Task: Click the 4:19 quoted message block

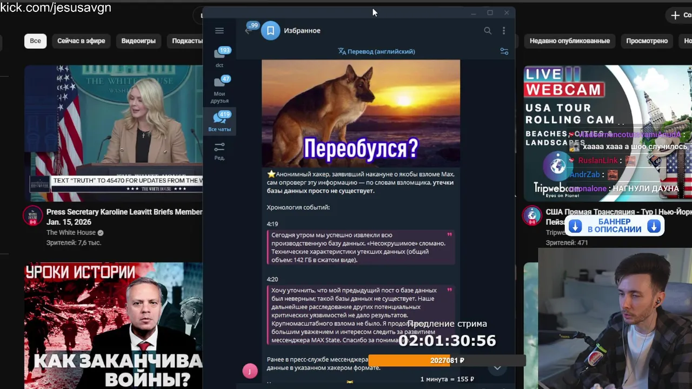Action: 361,247
